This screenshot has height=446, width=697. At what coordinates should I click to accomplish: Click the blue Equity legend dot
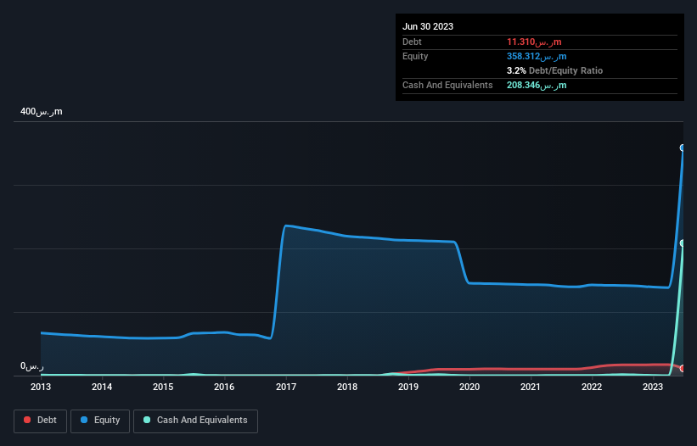pos(84,420)
